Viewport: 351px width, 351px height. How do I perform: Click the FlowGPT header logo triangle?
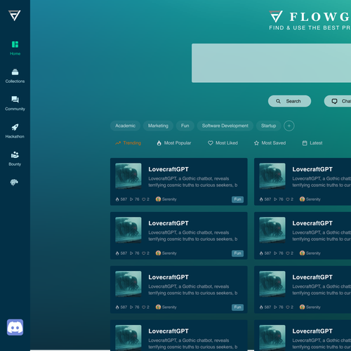(276, 16)
